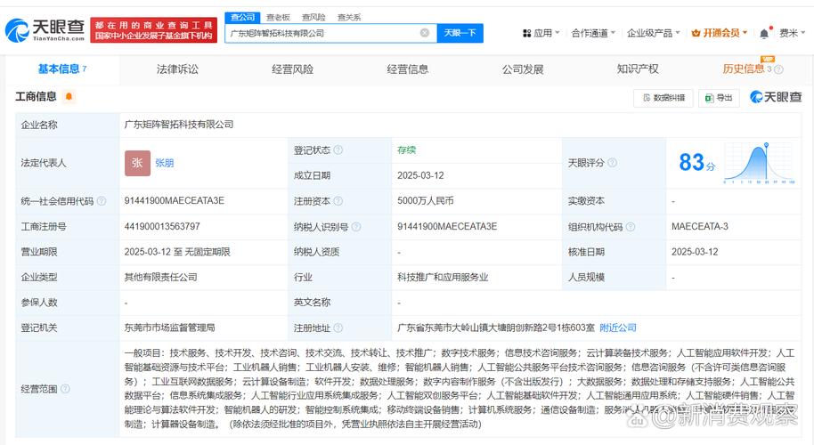
Task: Open legal representative 张朋 link
Action: pyautogui.click(x=165, y=163)
